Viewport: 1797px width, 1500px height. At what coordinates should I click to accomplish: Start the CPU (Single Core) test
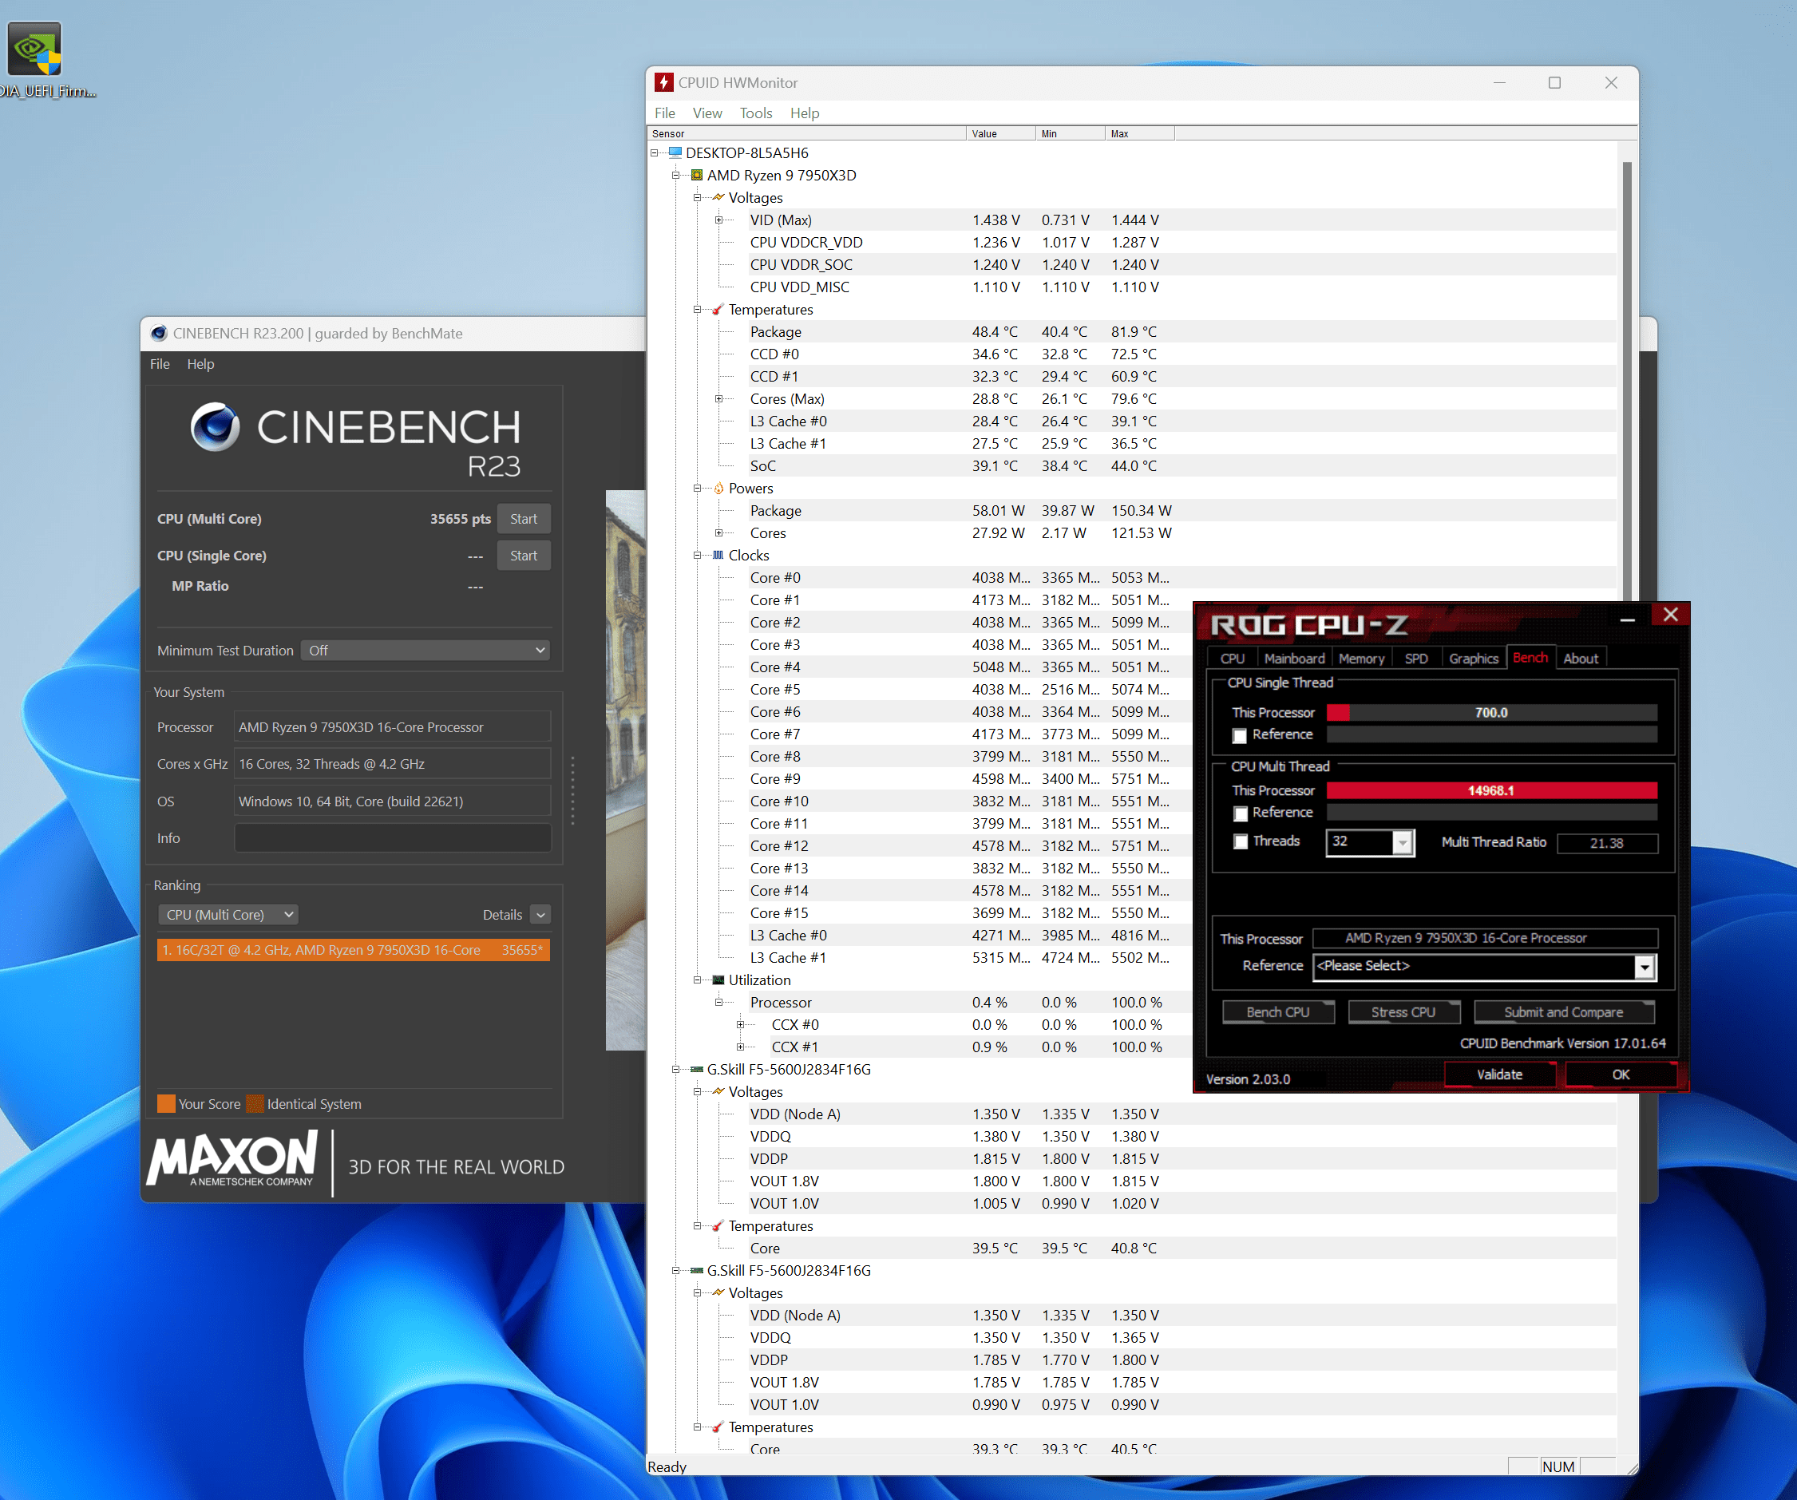pyautogui.click(x=523, y=556)
